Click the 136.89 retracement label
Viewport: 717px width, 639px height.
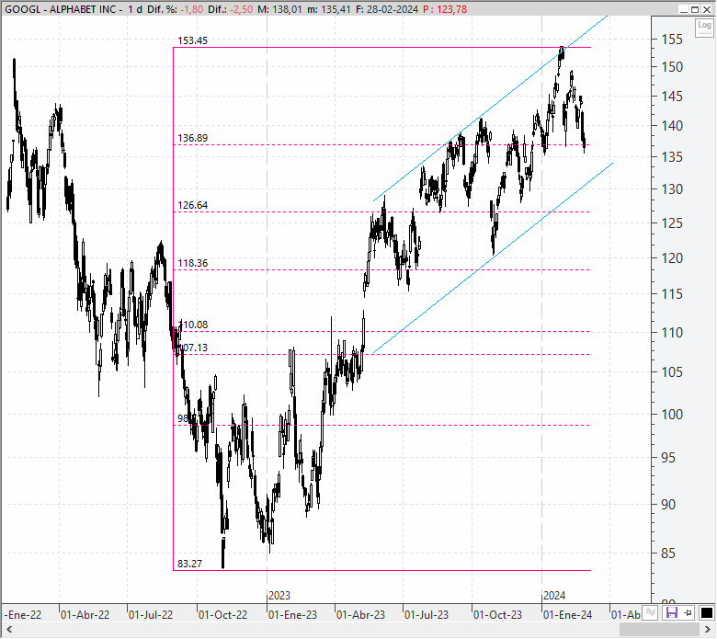[x=192, y=138]
